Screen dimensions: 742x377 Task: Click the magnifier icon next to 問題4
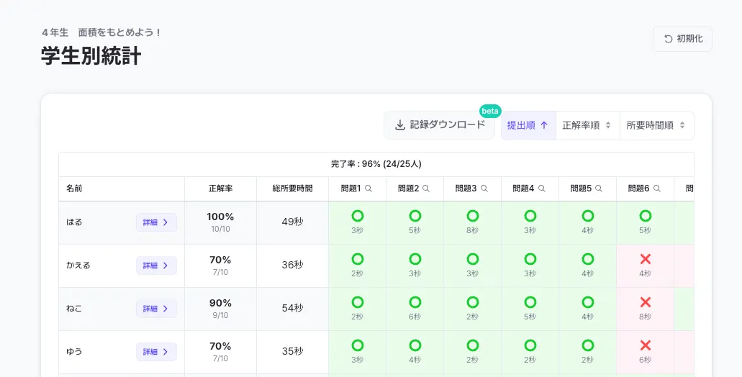tap(541, 188)
